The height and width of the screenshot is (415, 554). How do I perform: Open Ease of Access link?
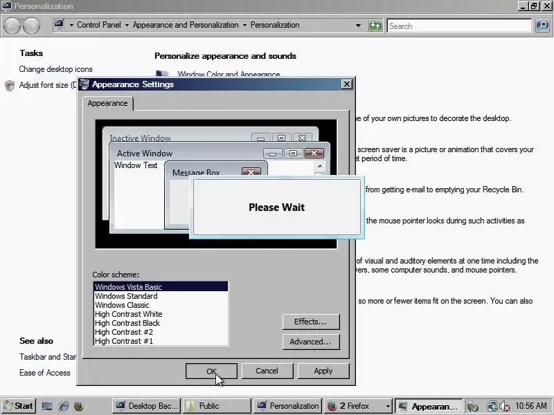(x=45, y=373)
